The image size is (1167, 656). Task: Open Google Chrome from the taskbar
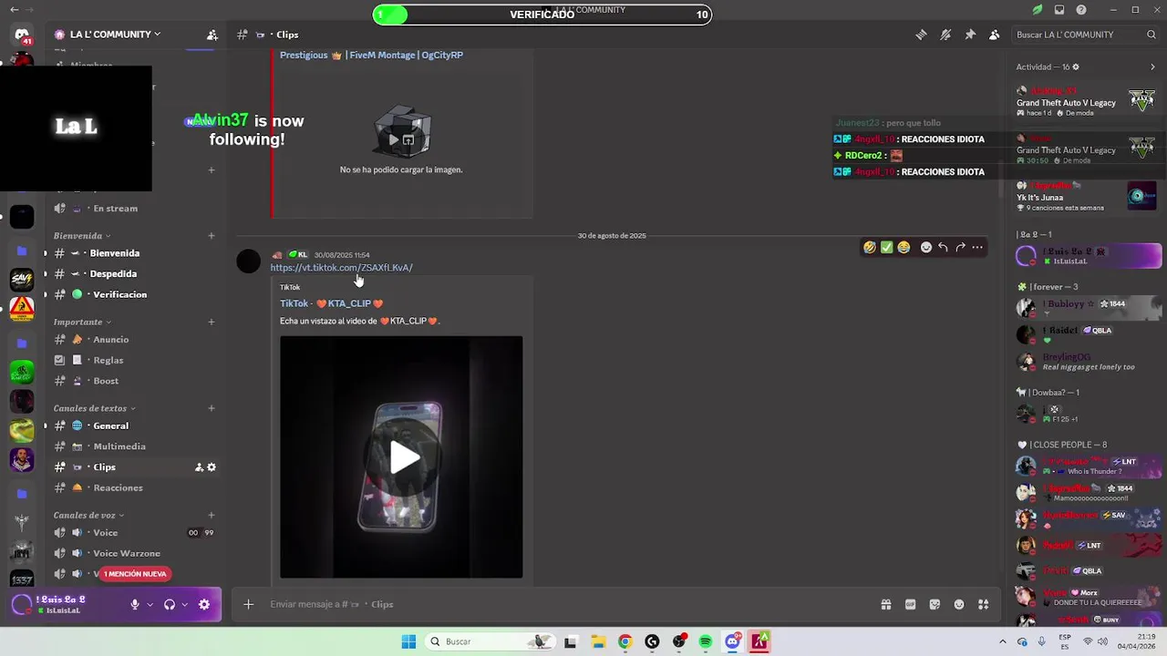[x=625, y=641]
